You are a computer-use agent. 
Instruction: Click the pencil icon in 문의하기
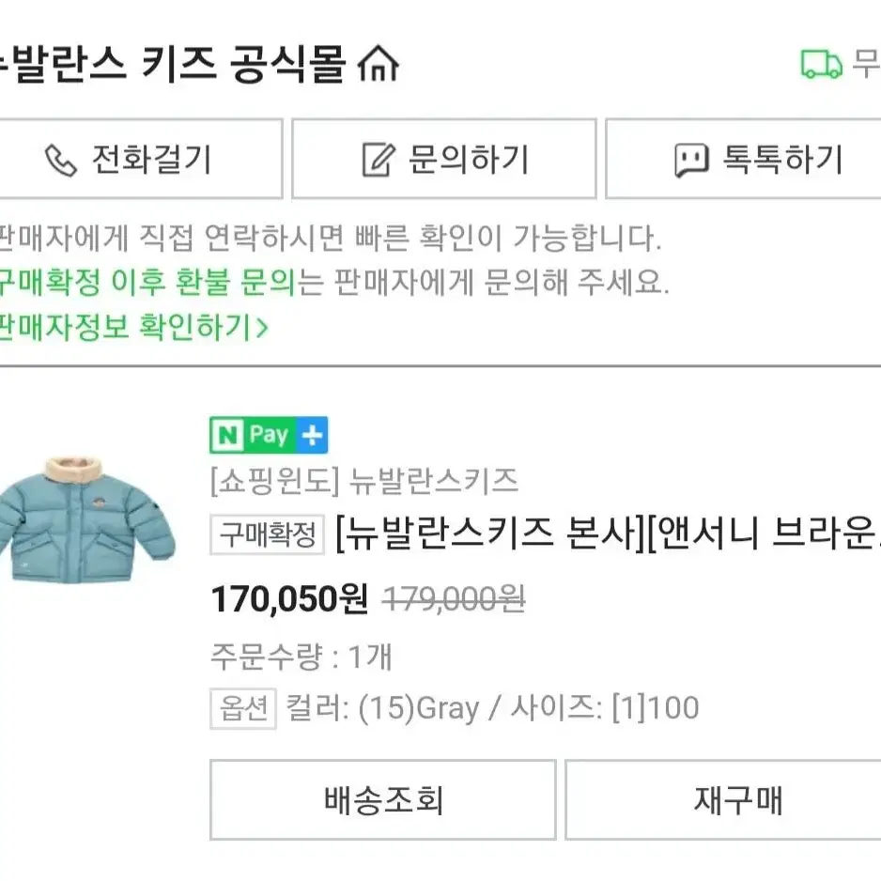point(378,160)
